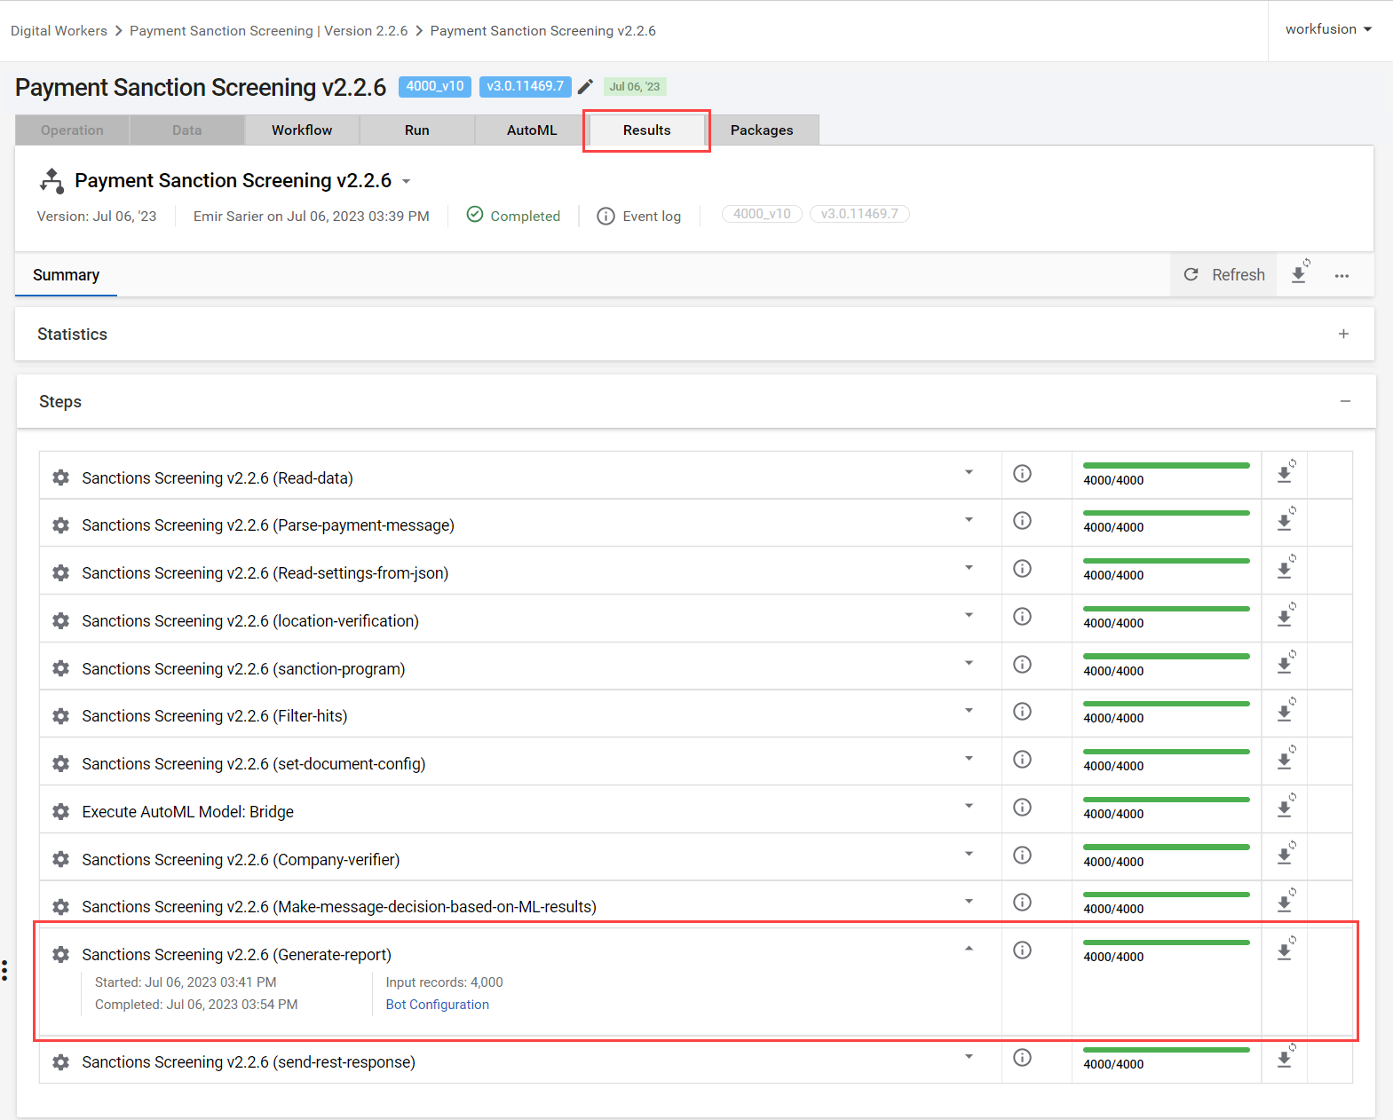
Task: Expand the Read-data step details
Action: click(x=969, y=472)
